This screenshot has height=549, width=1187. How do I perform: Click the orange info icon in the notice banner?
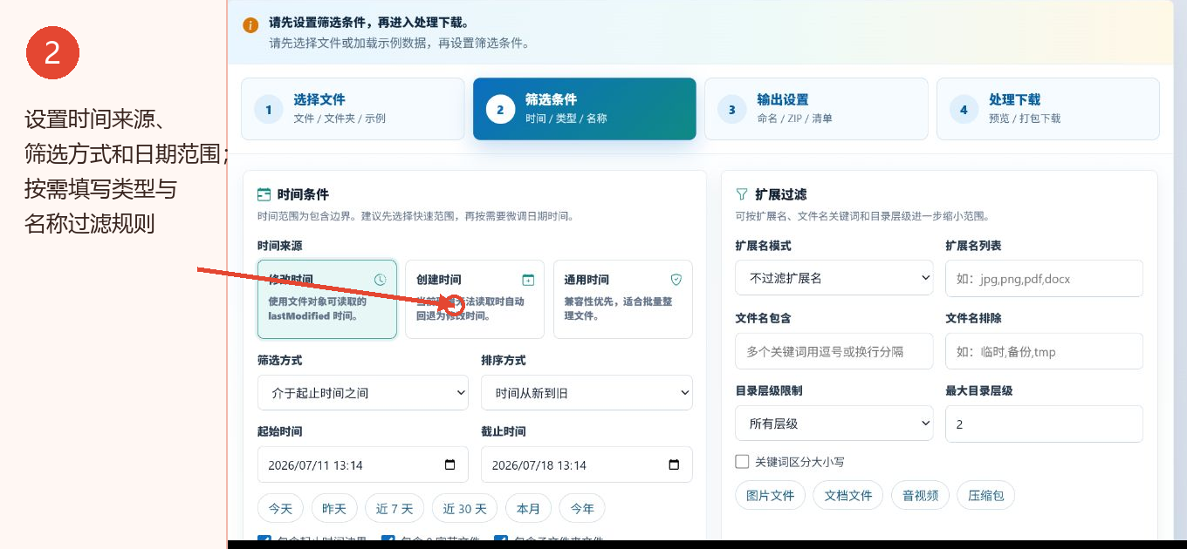coord(250,25)
